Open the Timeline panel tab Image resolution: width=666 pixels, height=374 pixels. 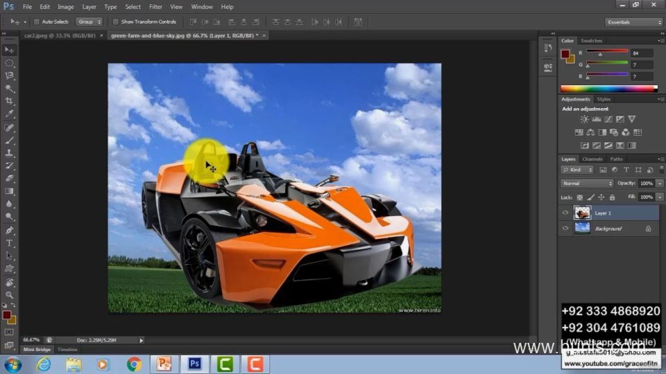[67, 349]
